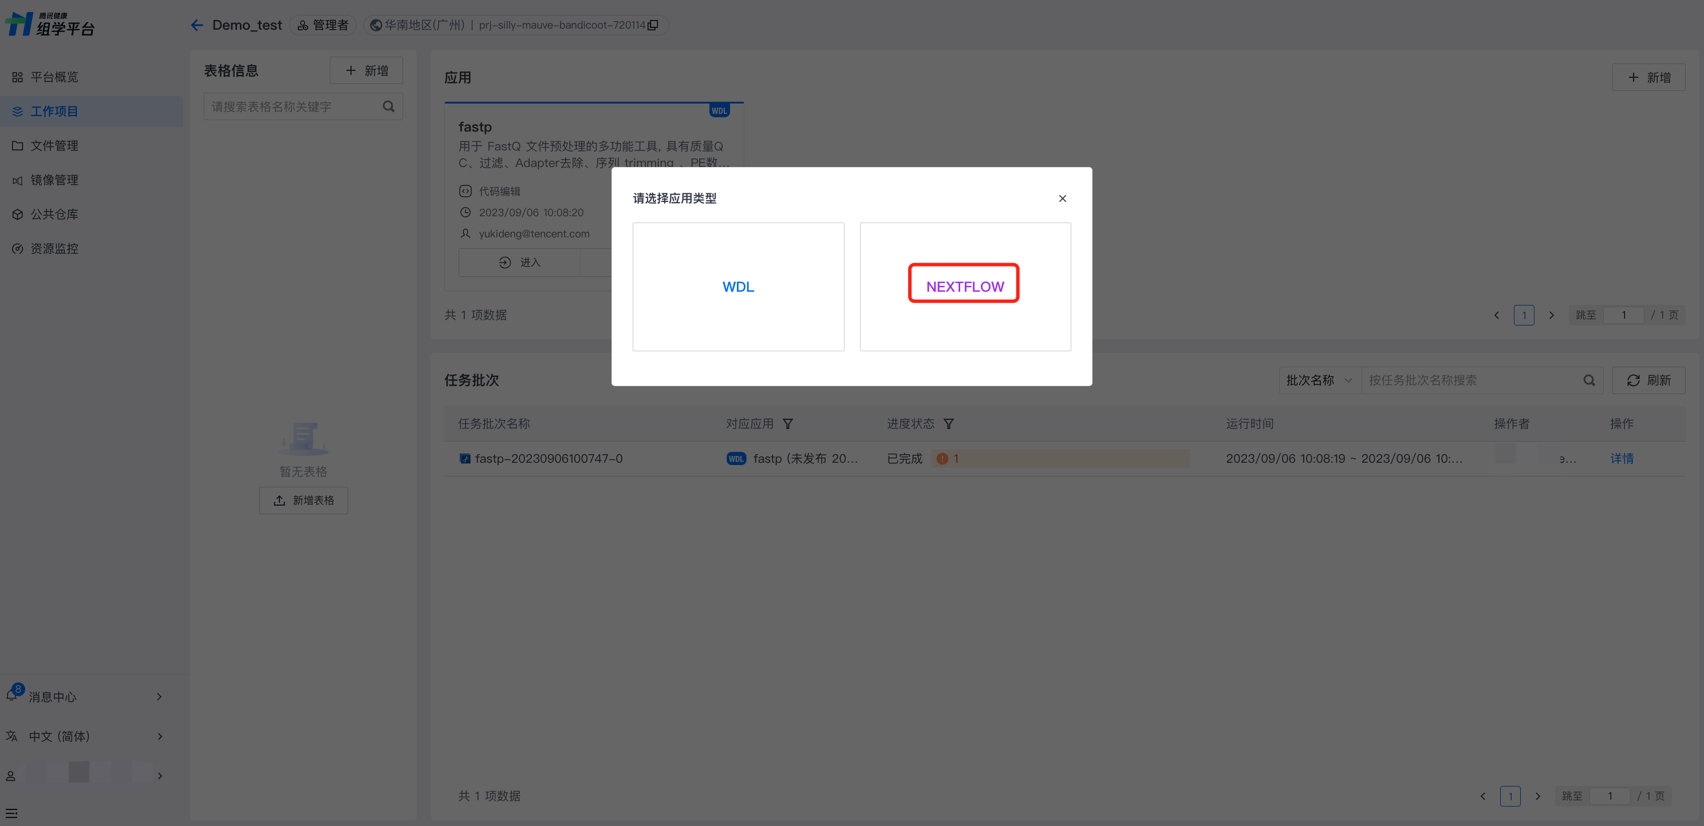The width and height of the screenshot is (1704, 826).
Task: Select the WDL application type
Action: pyautogui.click(x=738, y=286)
